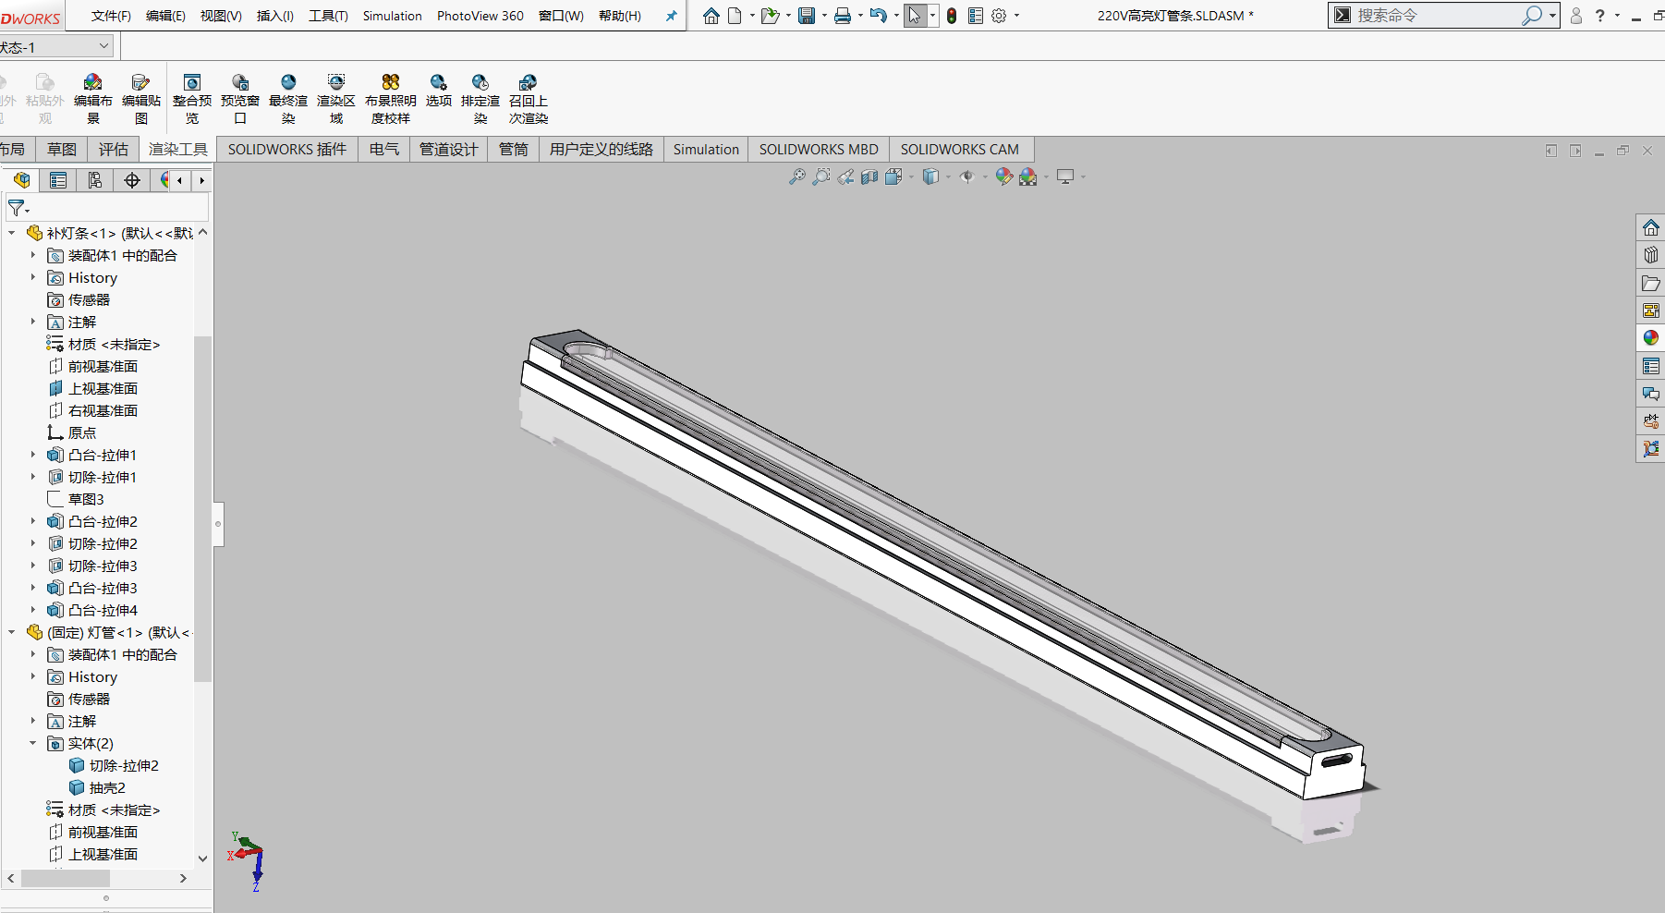Open Appearances color ball in task pane
This screenshot has height=913, width=1665.
(1650, 338)
